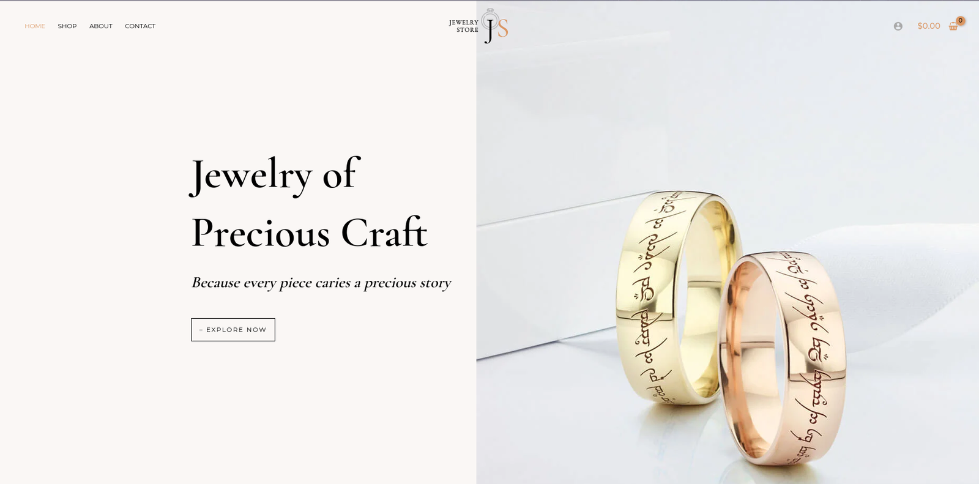Click the black J letter in logo
Screen dimensions: 979x484
click(489, 31)
